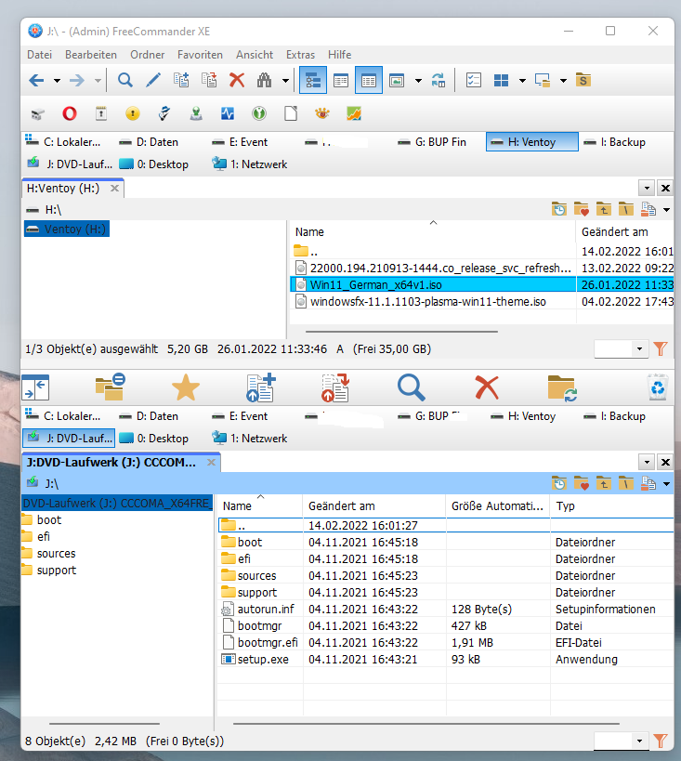Toggle the folder tree view icon
This screenshot has width=681, height=761.
coord(313,80)
